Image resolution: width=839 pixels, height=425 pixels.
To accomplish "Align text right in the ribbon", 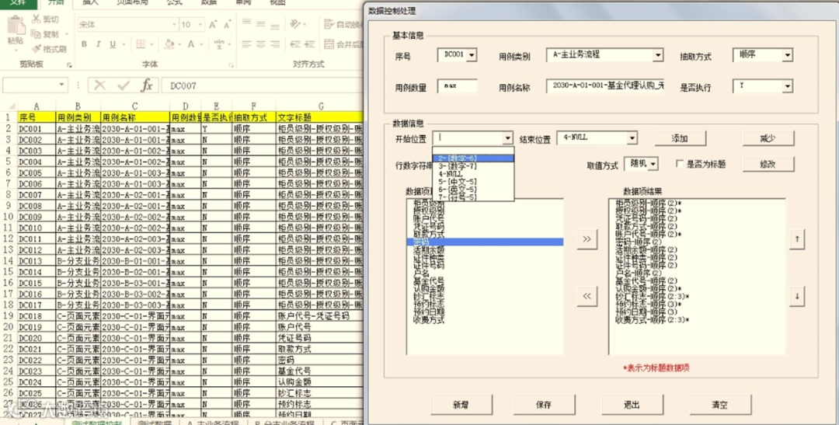I will pyautogui.click(x=275, y=44).
